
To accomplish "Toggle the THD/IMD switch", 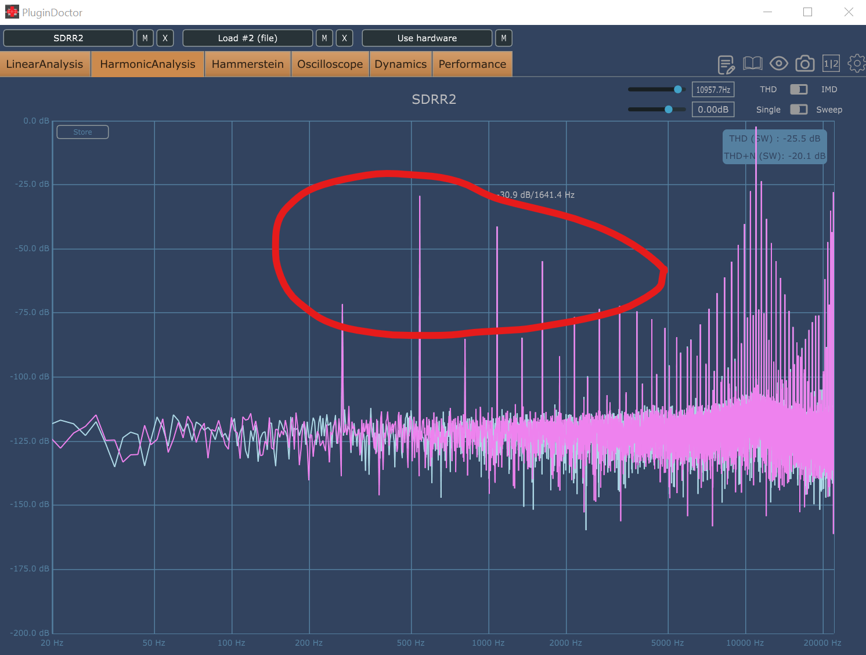I will point(799,89).
